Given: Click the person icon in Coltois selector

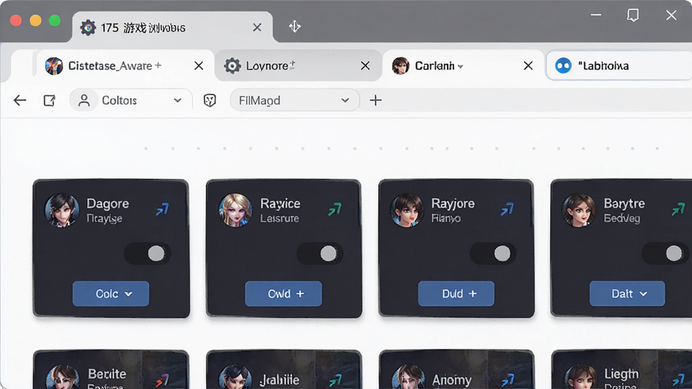Looking at the screenshot, I should tap(84, 101).
